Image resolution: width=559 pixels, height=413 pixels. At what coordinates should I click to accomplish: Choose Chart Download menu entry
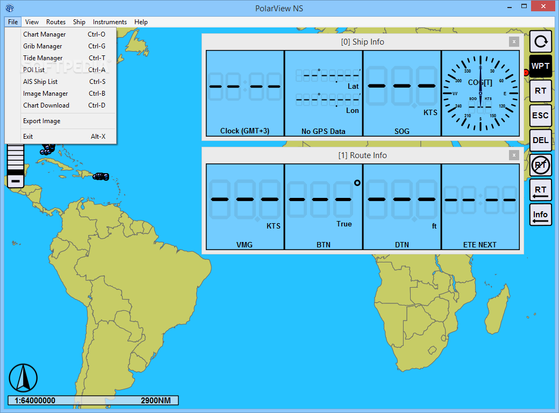[61, 105]
